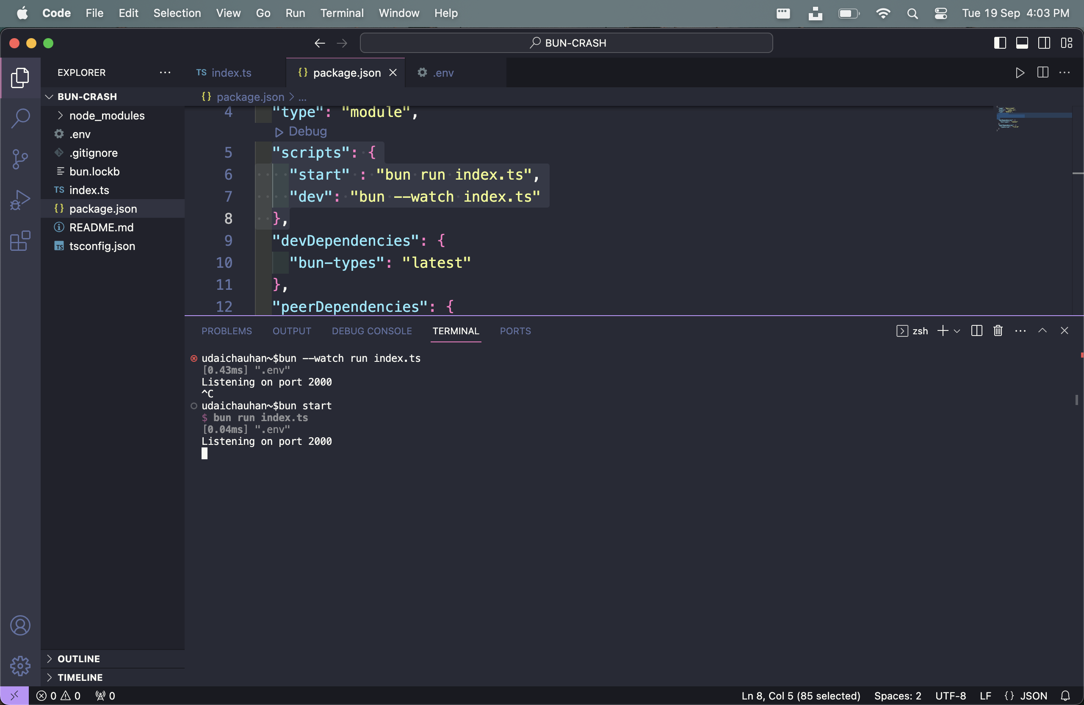Click the BUN-CRASH command center search field

[566, 43]
